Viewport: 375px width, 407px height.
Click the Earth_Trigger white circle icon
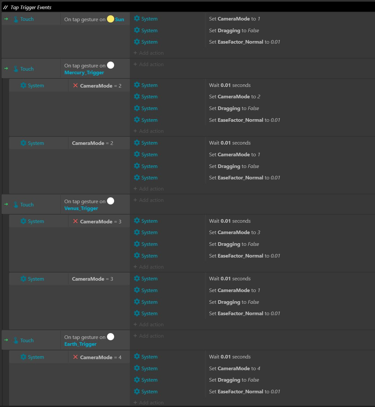(111, 337)
